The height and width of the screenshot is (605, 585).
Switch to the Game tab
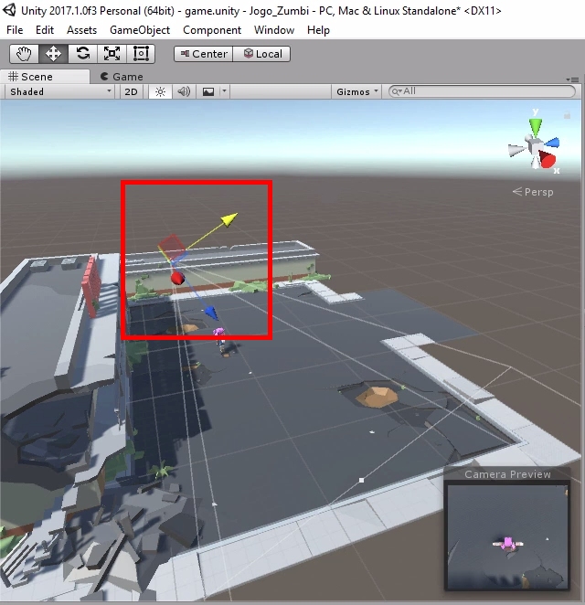coord(122,77)
